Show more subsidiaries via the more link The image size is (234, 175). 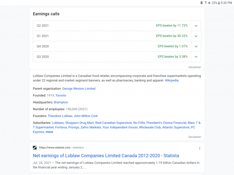coord(49,132)
